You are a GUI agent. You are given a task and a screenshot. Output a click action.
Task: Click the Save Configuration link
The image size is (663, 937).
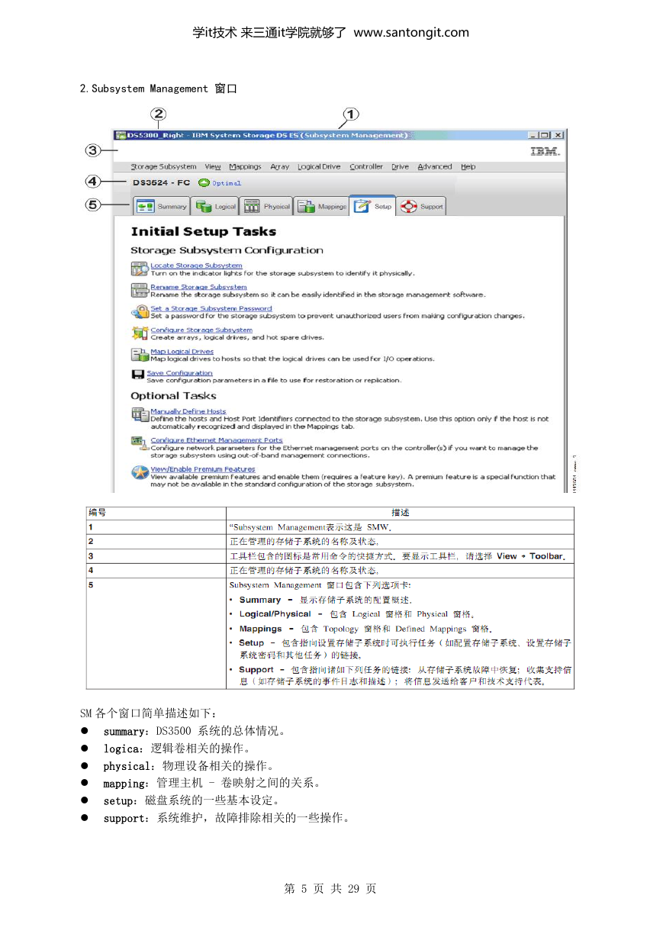pos(179,373)
